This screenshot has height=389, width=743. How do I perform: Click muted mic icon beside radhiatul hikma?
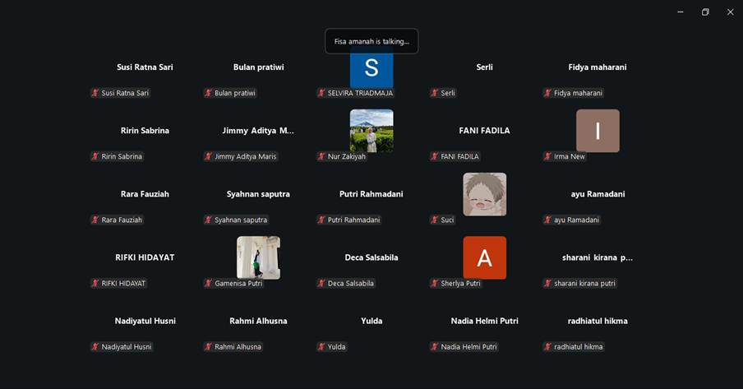(547, 346)
